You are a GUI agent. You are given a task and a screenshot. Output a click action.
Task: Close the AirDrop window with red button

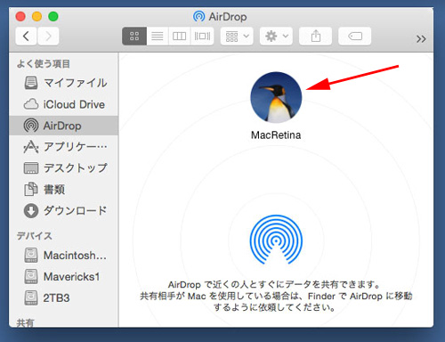click(20, 16)
